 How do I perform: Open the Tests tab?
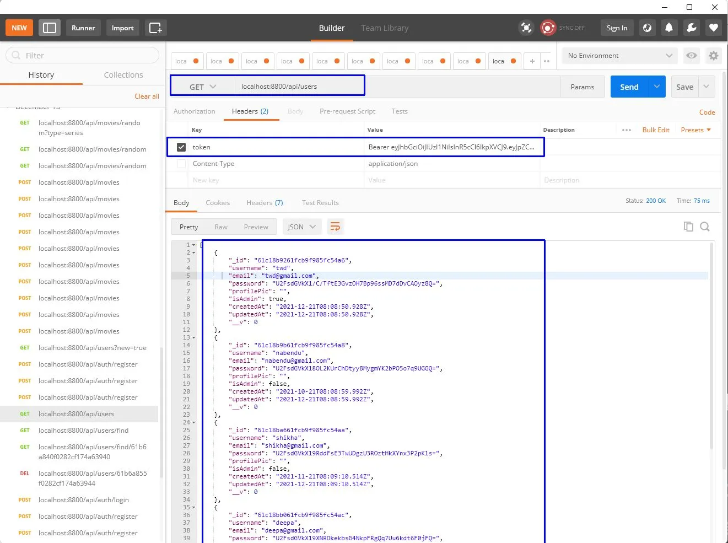click(400, 111)
